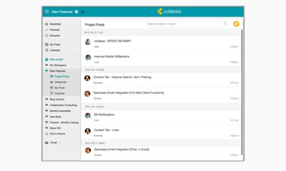Viewport: 286px width, 171px height.
Task: Click the top Calendar label
Action: (55, 50)
